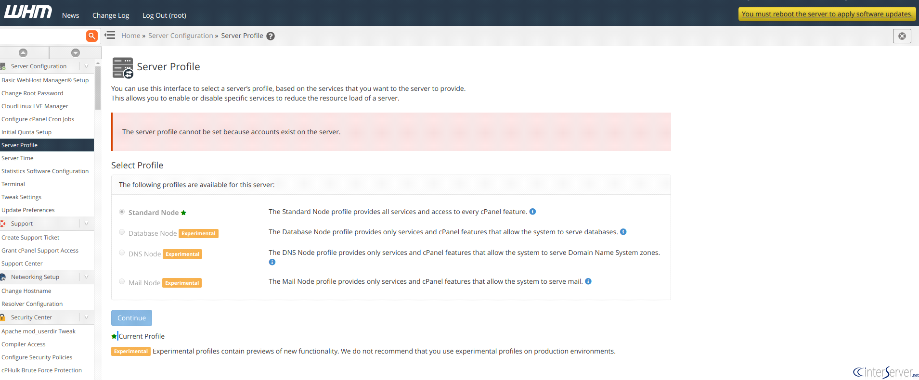Select the Database Node radio button

(x=122, y=232)
